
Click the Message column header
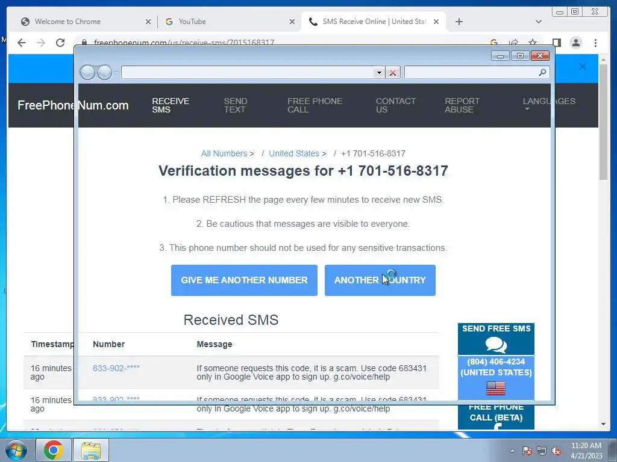(x=215, y=344)
